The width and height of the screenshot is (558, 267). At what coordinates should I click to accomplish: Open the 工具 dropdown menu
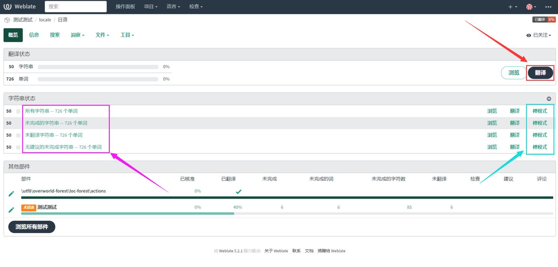point(127,35)
